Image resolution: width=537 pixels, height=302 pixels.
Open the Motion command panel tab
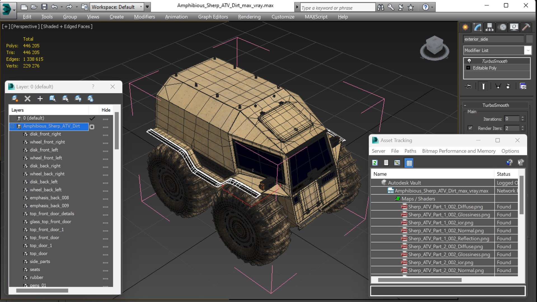click(x=503, y=27)
